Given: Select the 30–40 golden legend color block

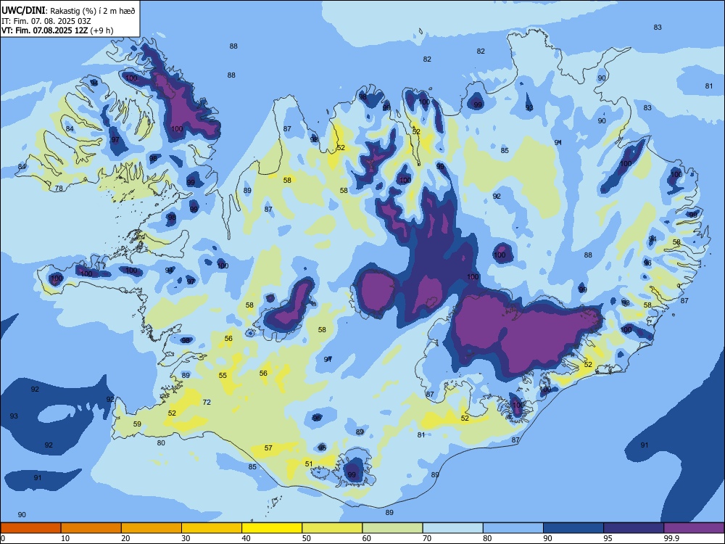Looking at the screenshot, I should (212, 528).
